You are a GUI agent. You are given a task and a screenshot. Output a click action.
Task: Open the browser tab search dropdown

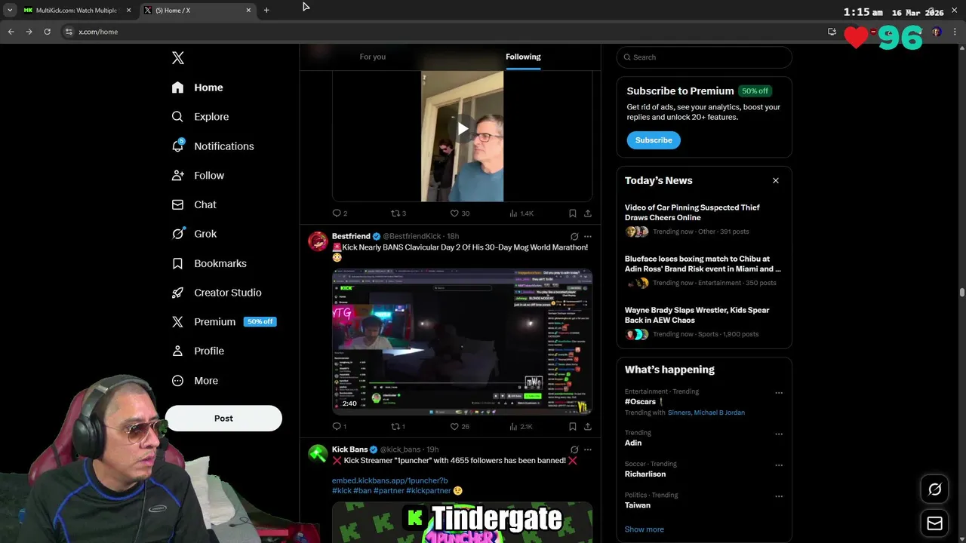coord(9,11)
